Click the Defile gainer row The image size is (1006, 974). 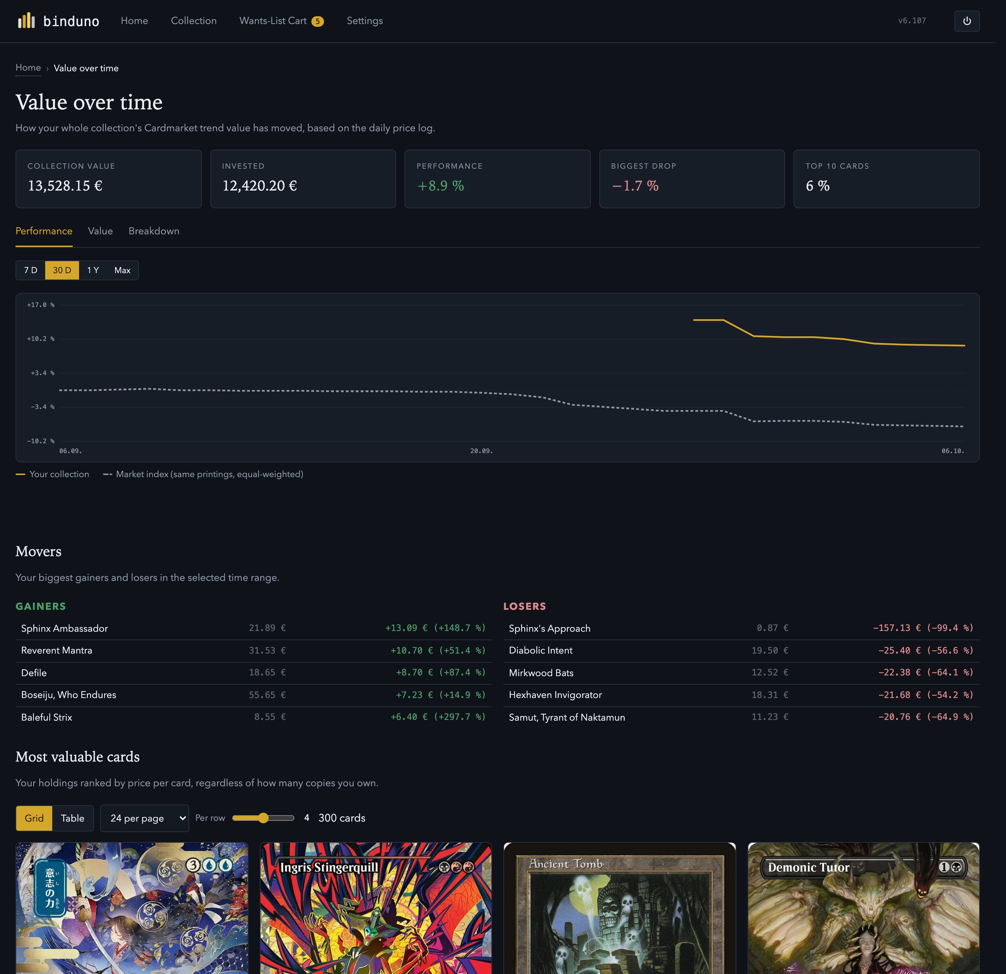coord(253,673)
